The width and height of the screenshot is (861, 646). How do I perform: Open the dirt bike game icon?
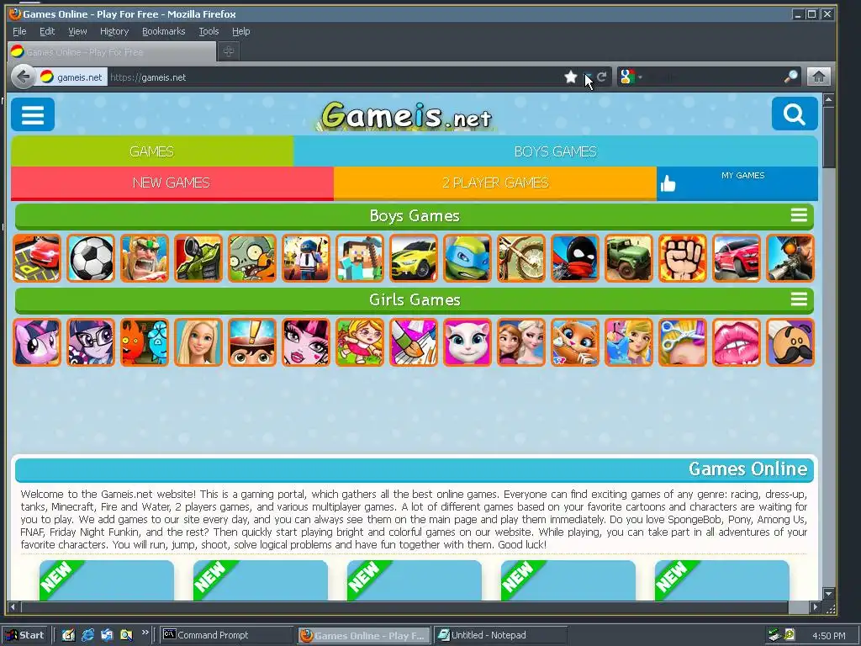tap(521, 258)
